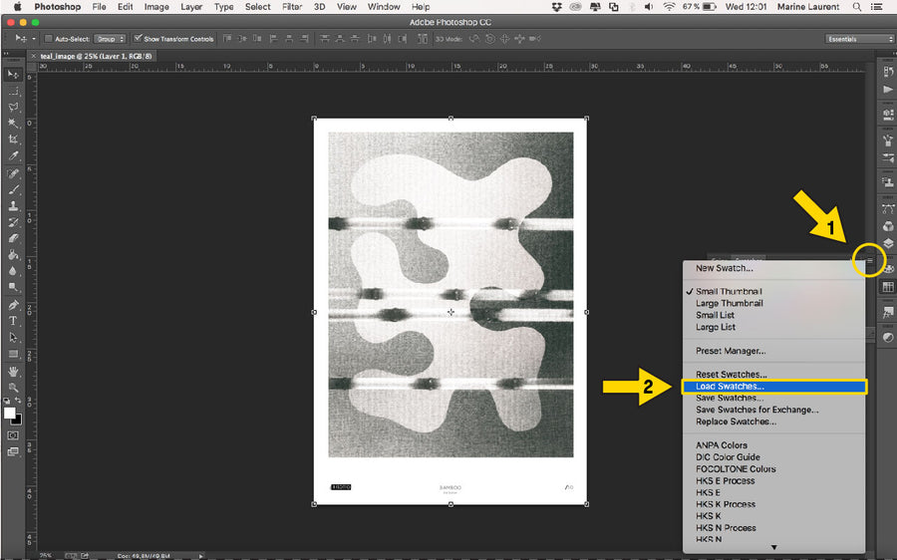Select the Crop tool
Screen dimensions: 897x560
tap(13, 140)
